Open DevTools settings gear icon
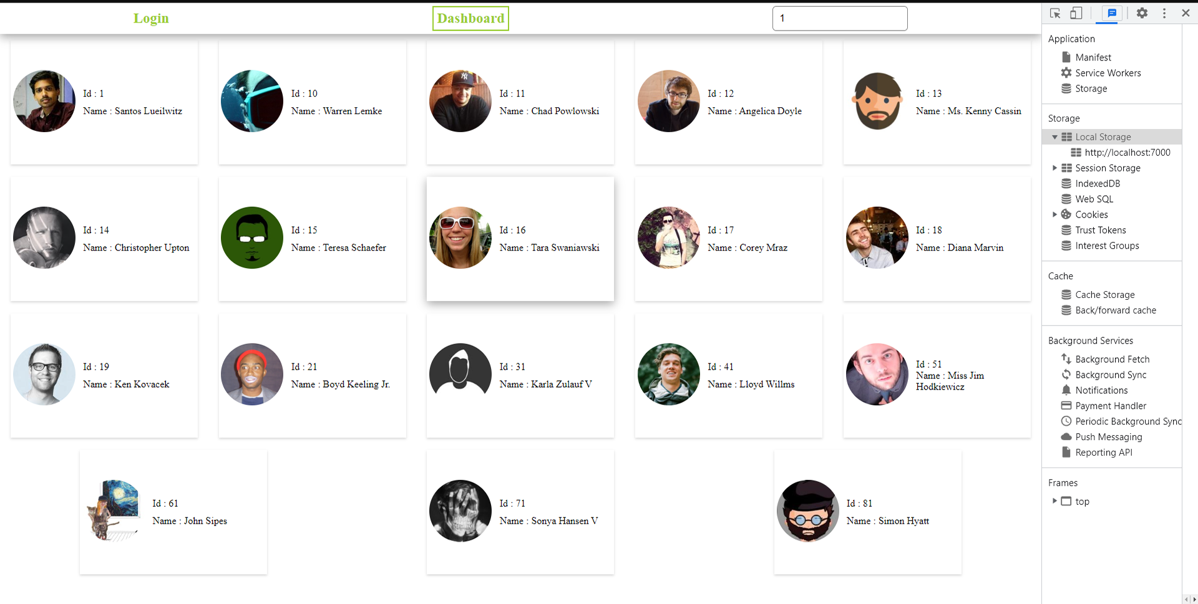 click(1142, 13)
